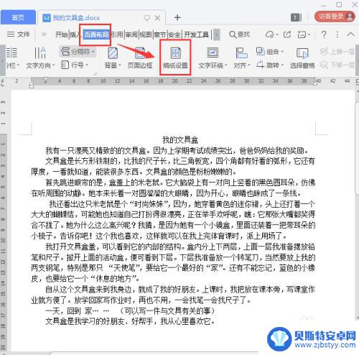
Task: Open page setup dialog launcher
Action: point(95,73)
